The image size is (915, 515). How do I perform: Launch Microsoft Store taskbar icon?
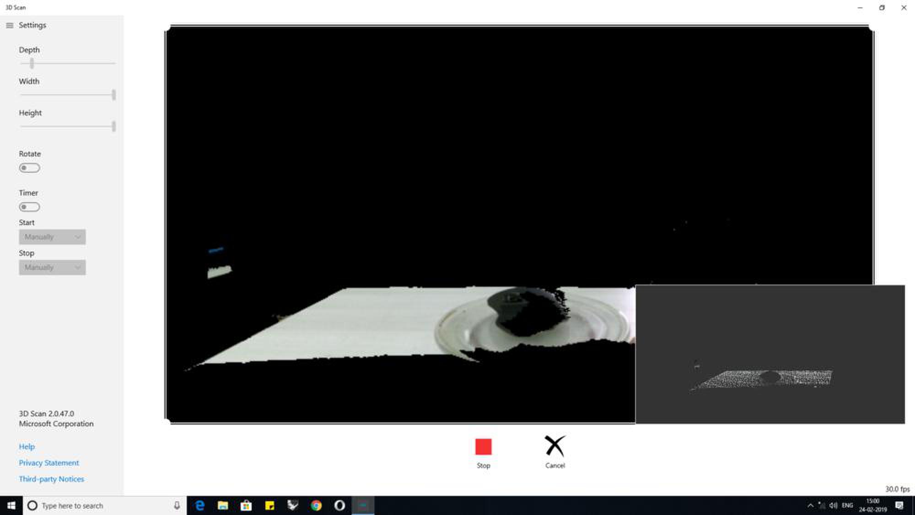(x=246, y=505)
